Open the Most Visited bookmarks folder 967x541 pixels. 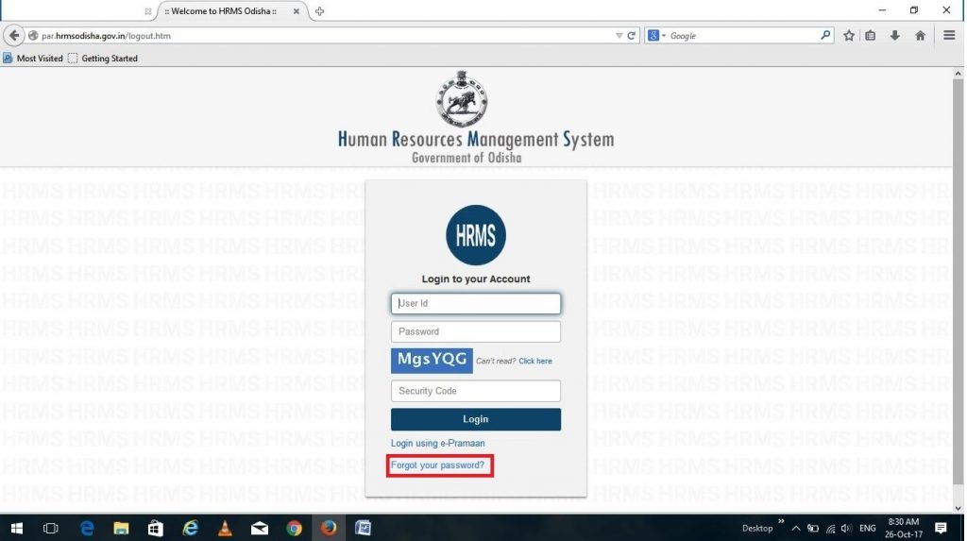[x=33, y=58]
